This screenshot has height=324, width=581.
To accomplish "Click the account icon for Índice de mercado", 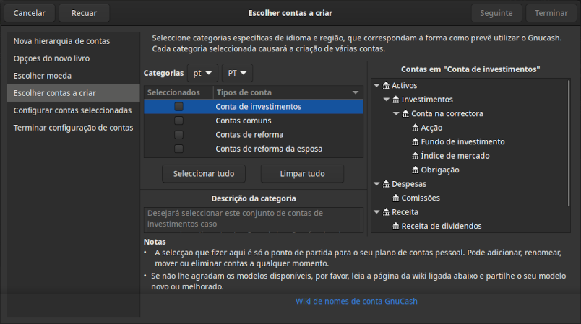I will point(415,156).
